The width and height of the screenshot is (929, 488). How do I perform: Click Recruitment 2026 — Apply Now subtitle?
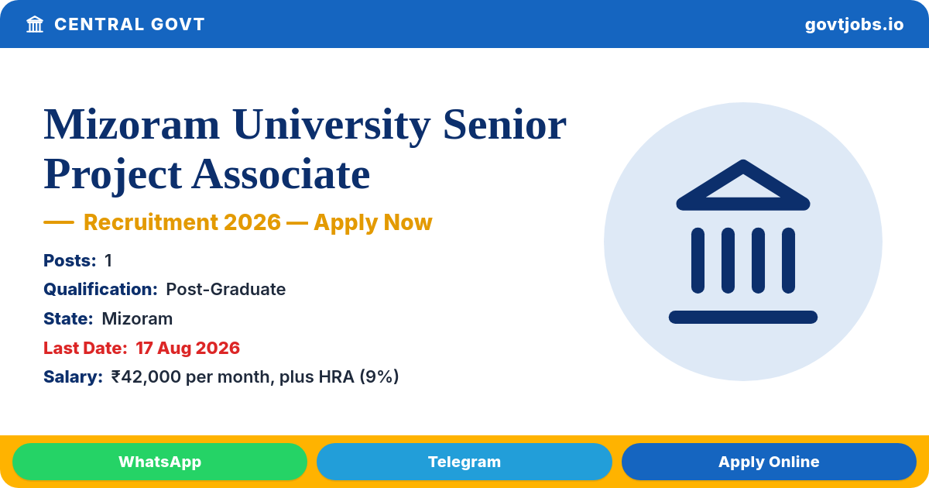[258, 222]
